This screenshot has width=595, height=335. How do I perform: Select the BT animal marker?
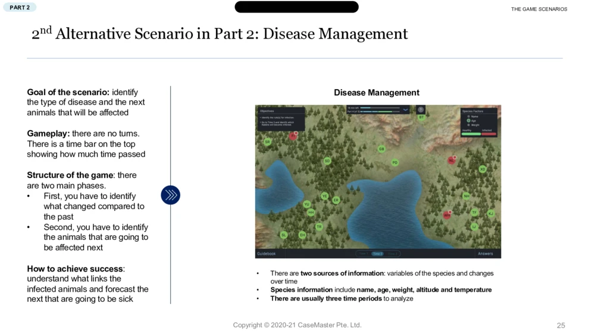421,118
